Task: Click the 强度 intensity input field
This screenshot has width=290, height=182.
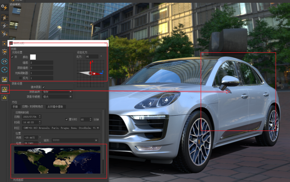Action: 41,63
